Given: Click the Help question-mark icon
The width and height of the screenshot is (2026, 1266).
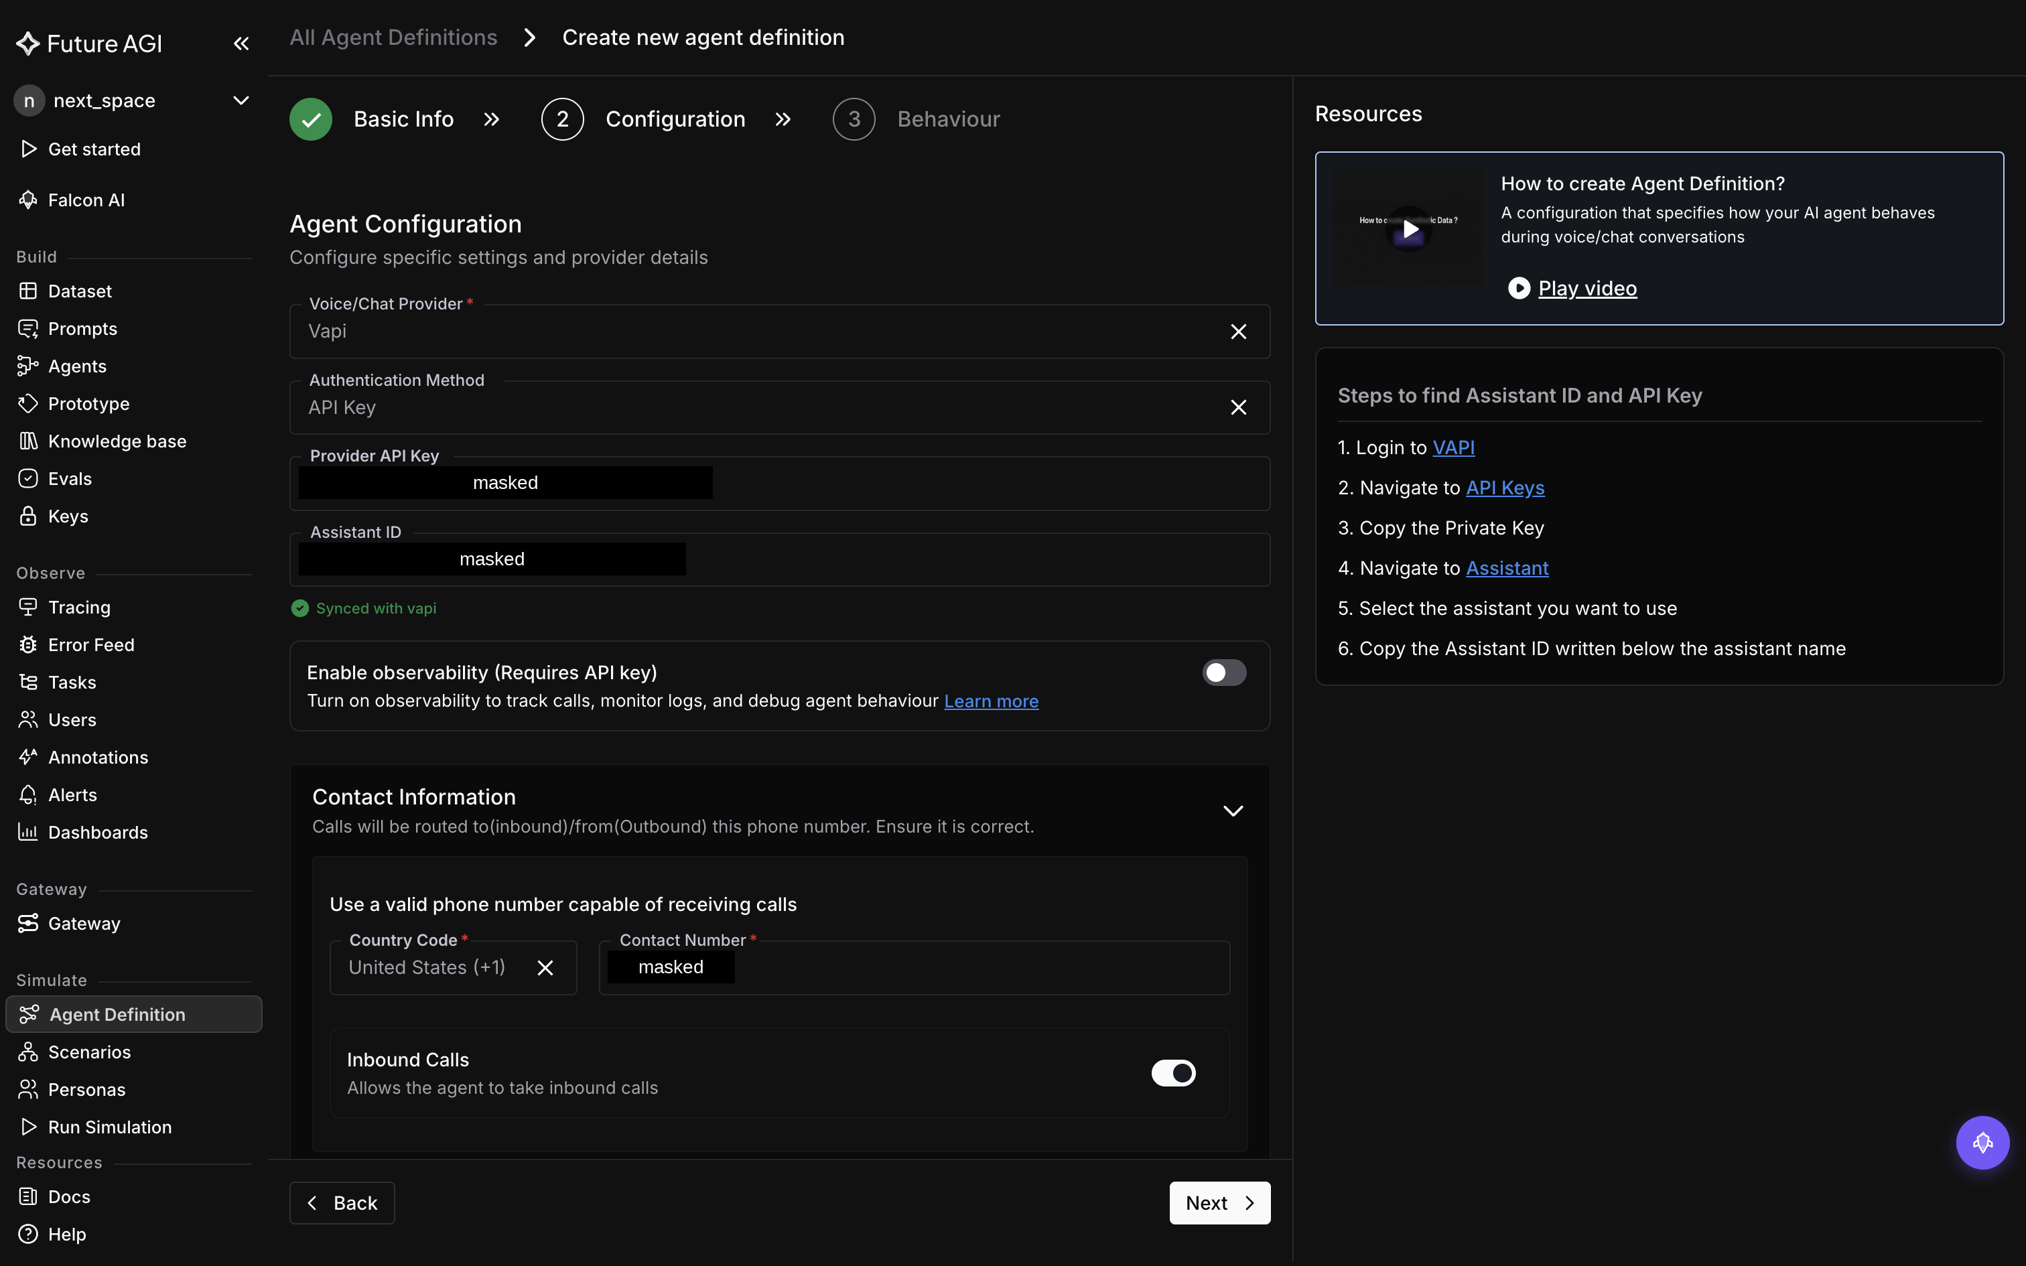Looking at the screenshot, I should click(x=28, y=1234).
